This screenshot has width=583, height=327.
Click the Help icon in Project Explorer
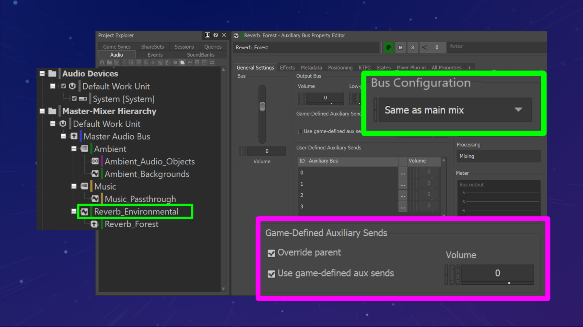pos(216,35)
